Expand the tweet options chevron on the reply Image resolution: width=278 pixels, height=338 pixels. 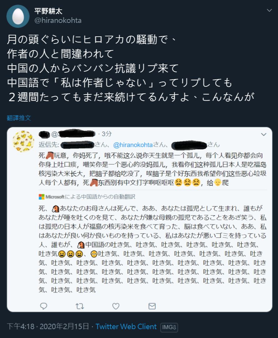point(264,134)
